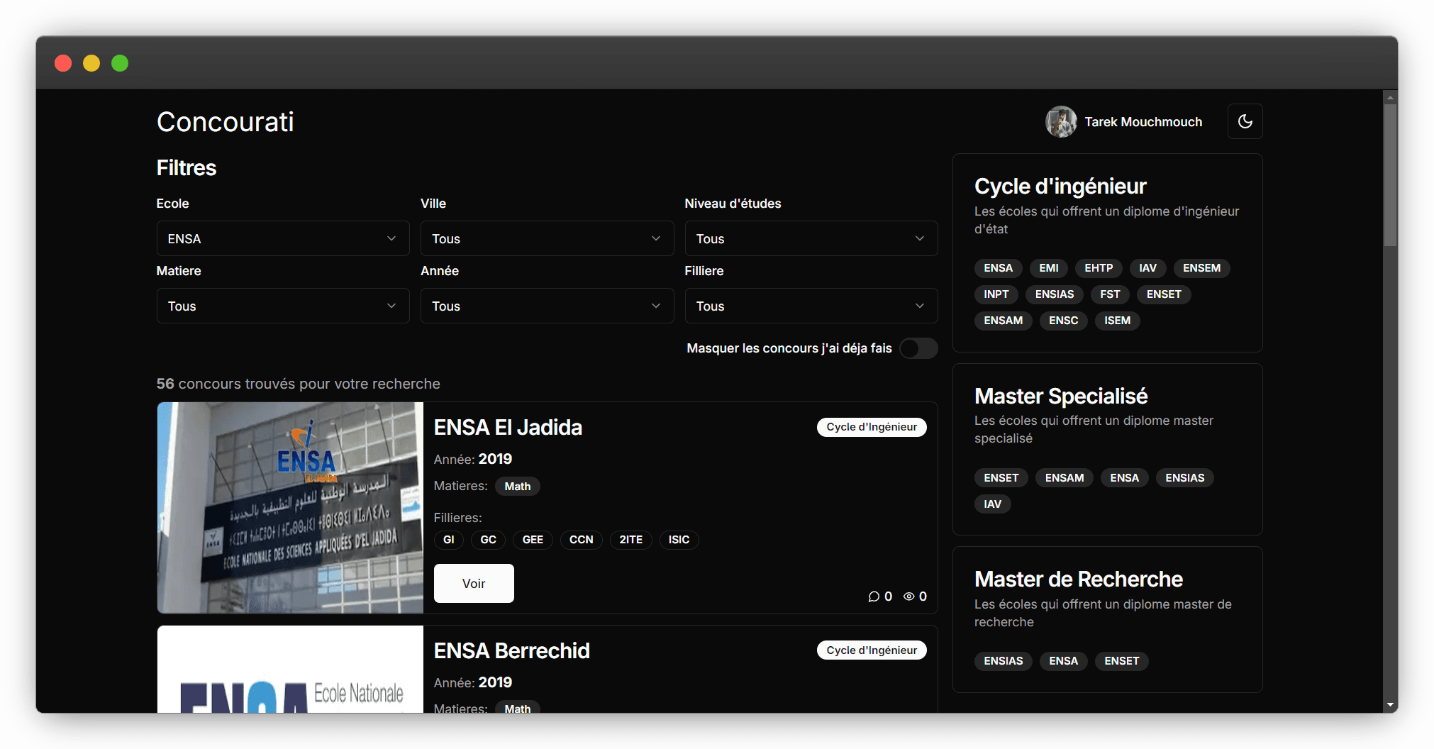Select EMI tag in Cycle d'ingénieur
Image resolution: width=1434 pixels, height=749 pixels.
1049,268
